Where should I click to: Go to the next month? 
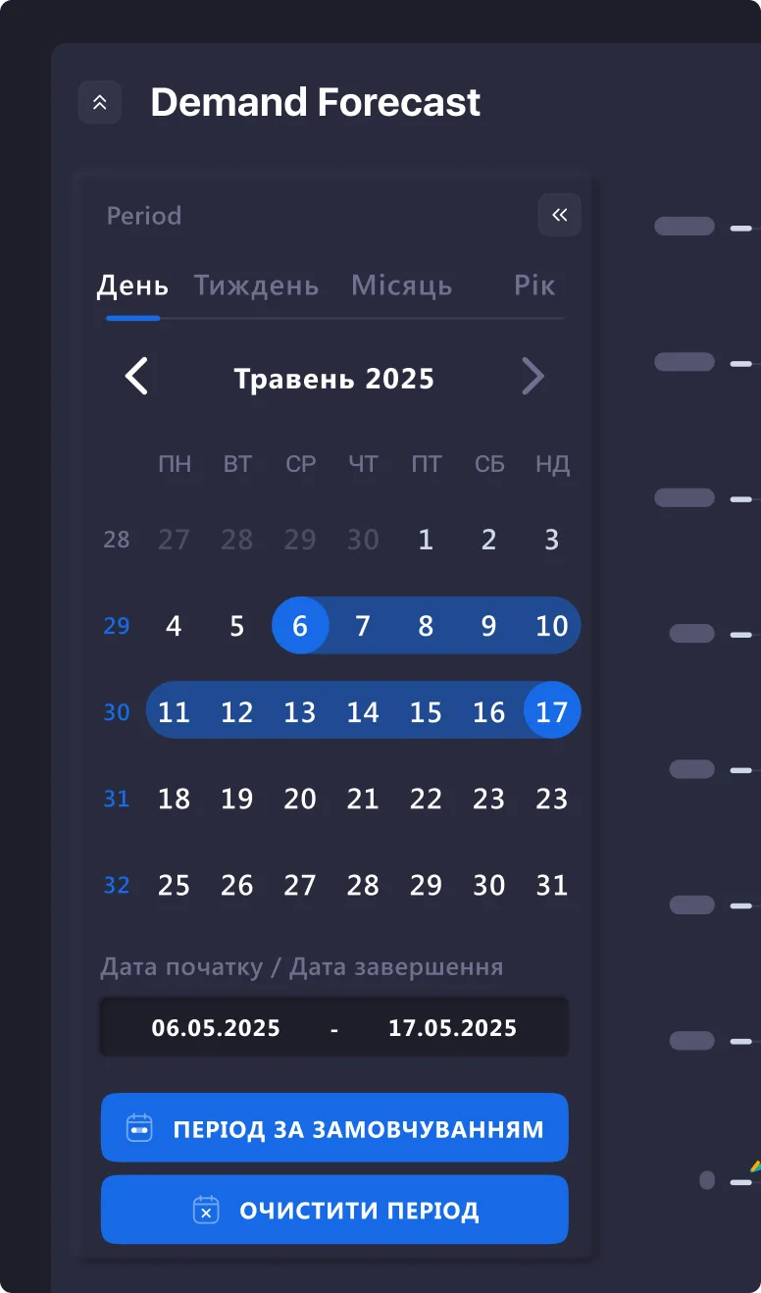pyautogui.click(x=533, y=377)
